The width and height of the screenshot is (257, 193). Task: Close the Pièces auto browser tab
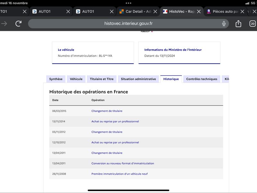(x=242, y=12)
